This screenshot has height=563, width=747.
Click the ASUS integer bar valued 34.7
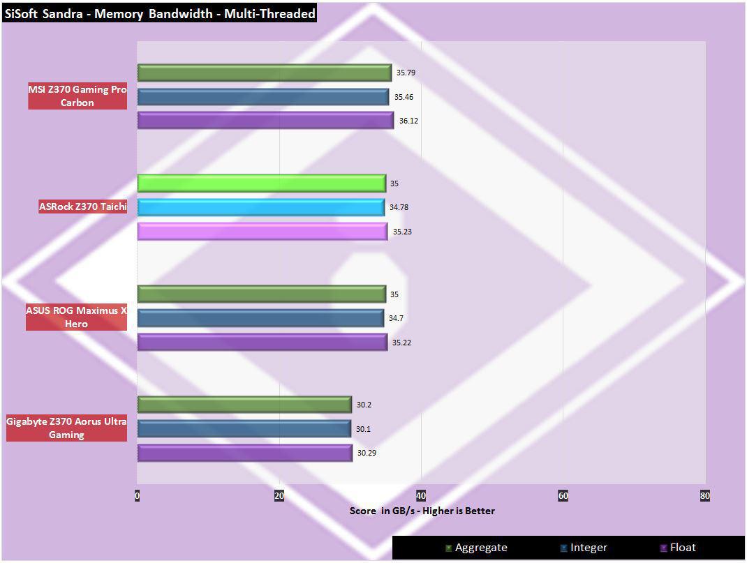260,318
